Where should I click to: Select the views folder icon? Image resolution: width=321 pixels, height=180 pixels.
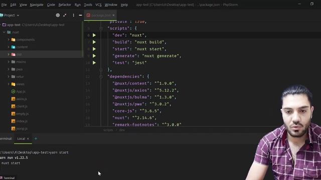pyautogui.click(x=14, y=84)
